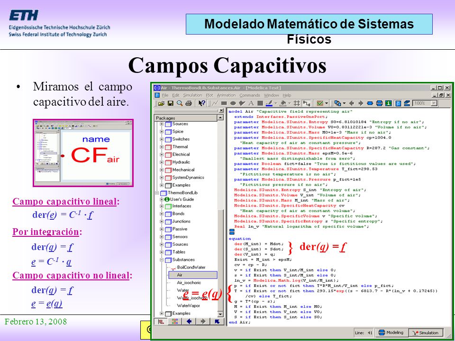Collapse the Substances package node
Viewport: 455px width, 341px height.
(162, 260)
